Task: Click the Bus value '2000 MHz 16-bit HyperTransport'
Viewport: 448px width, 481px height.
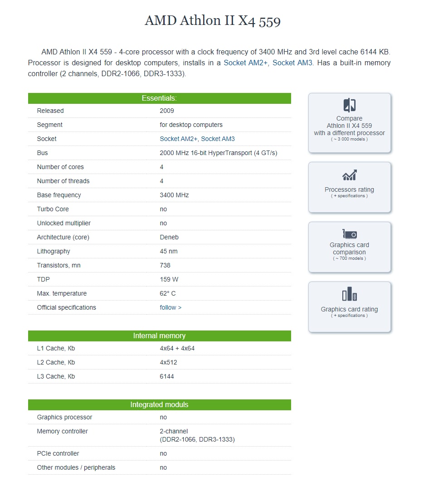Action: tap(206, 153)
